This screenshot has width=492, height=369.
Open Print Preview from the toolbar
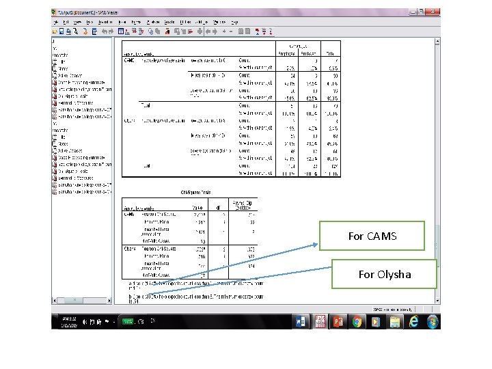coord(76,31)
